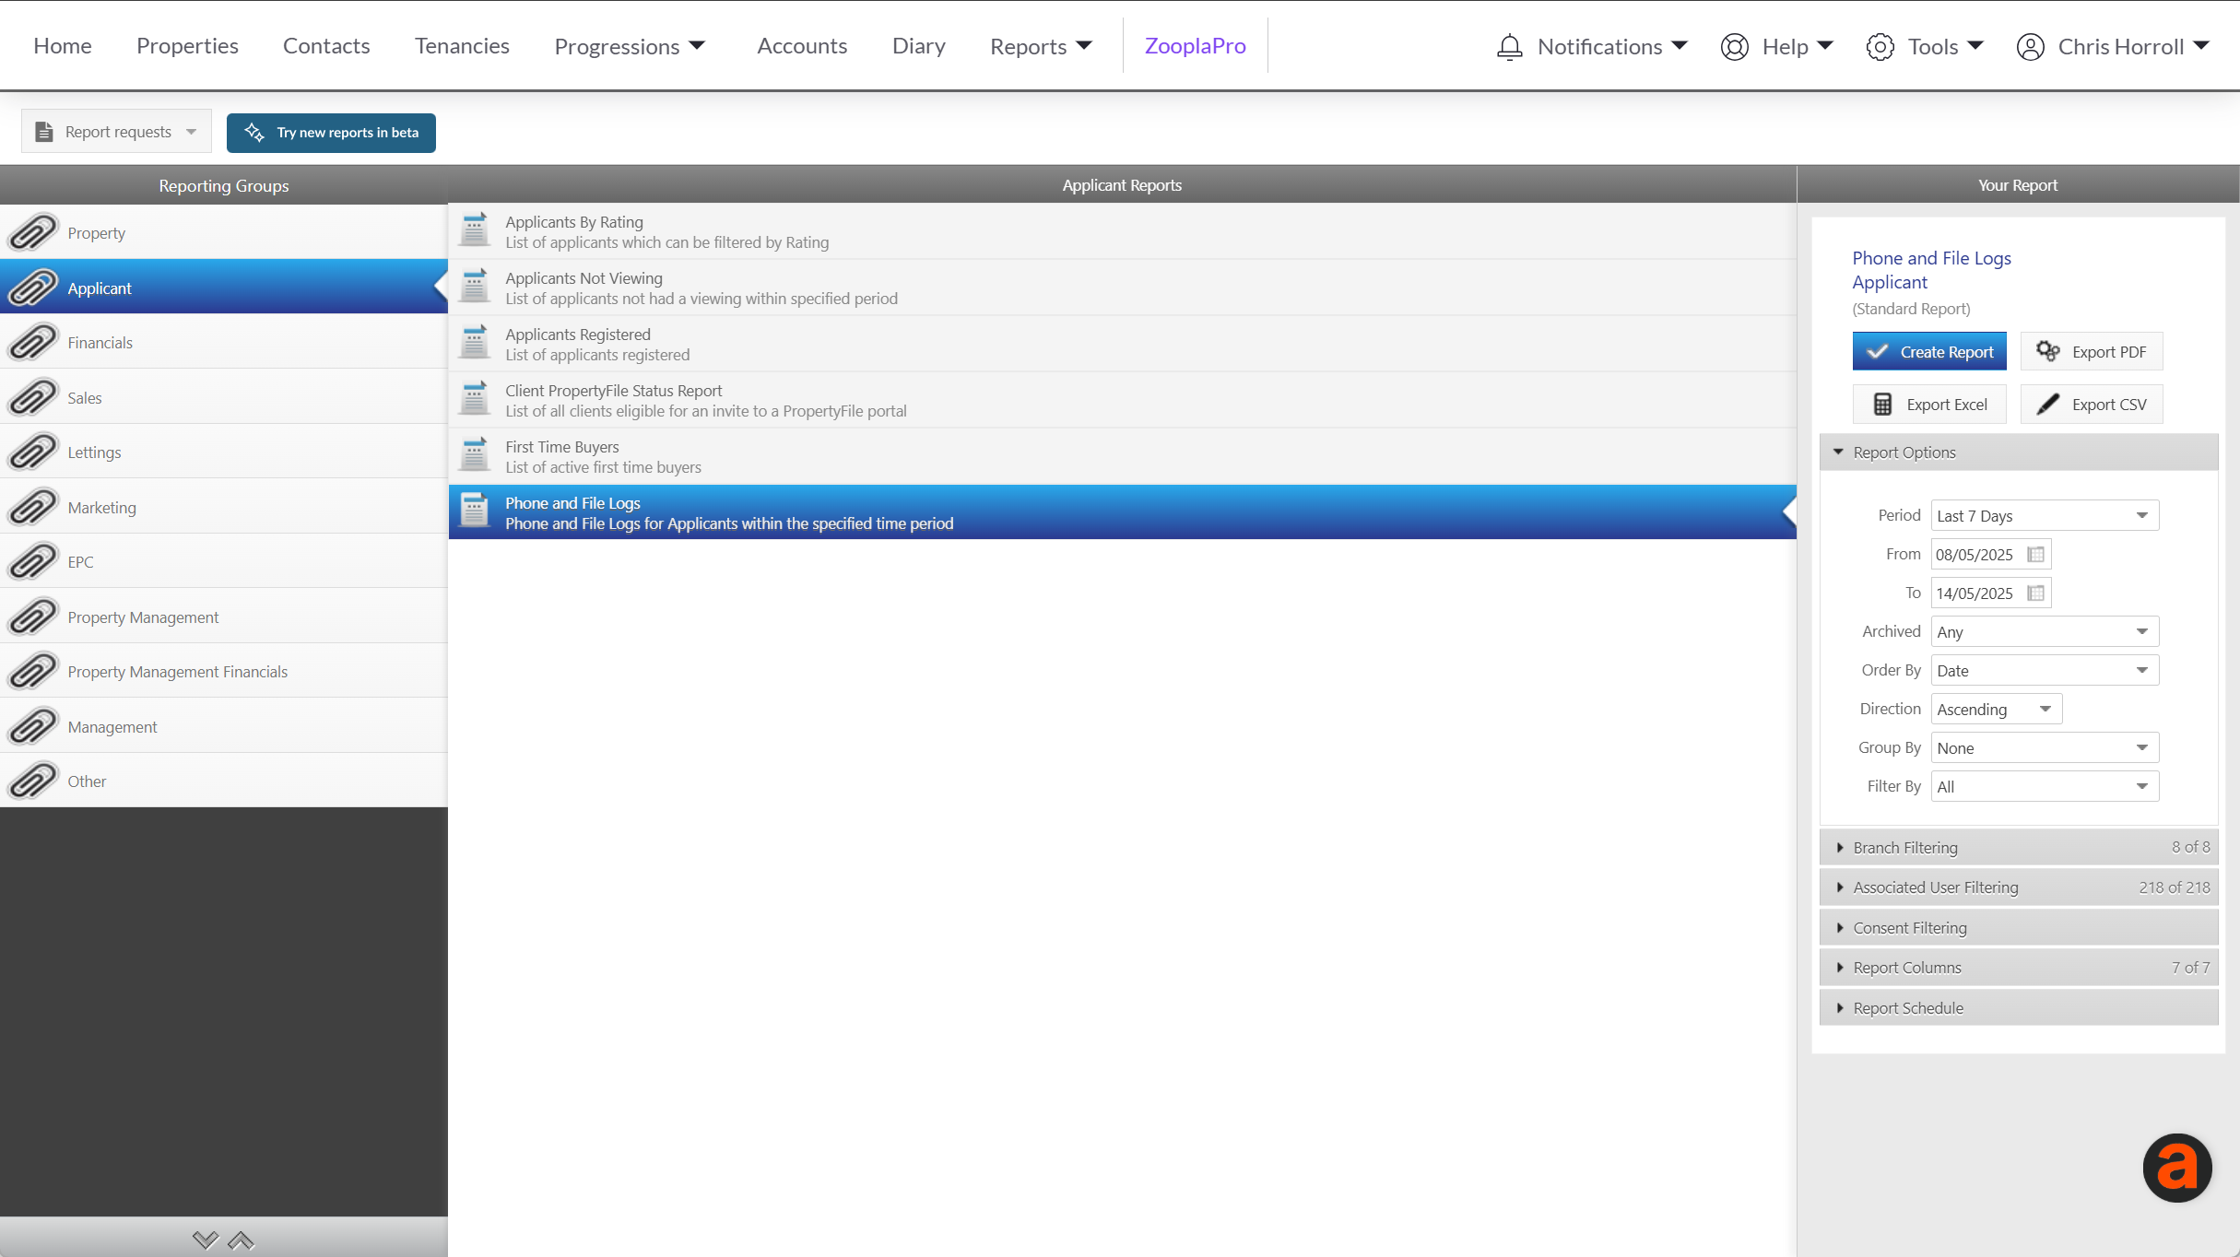This screenshot has width=2240, height=1257.
Task: Click the Sales group paperclip icon
Action: pos(33,397)
